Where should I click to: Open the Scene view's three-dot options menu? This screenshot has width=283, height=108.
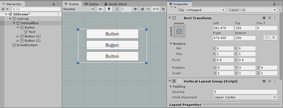click(162, 4)
